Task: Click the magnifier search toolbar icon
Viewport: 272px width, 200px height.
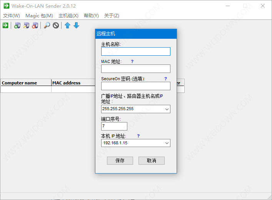Action: (47, 25)
